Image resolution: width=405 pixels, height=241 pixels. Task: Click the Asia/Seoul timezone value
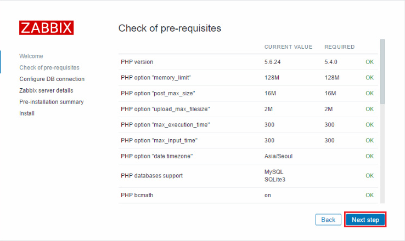(278, 156)
